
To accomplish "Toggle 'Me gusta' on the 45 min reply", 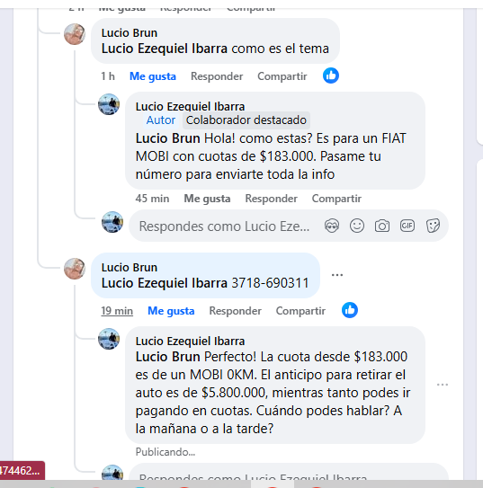I will point(207,199).
